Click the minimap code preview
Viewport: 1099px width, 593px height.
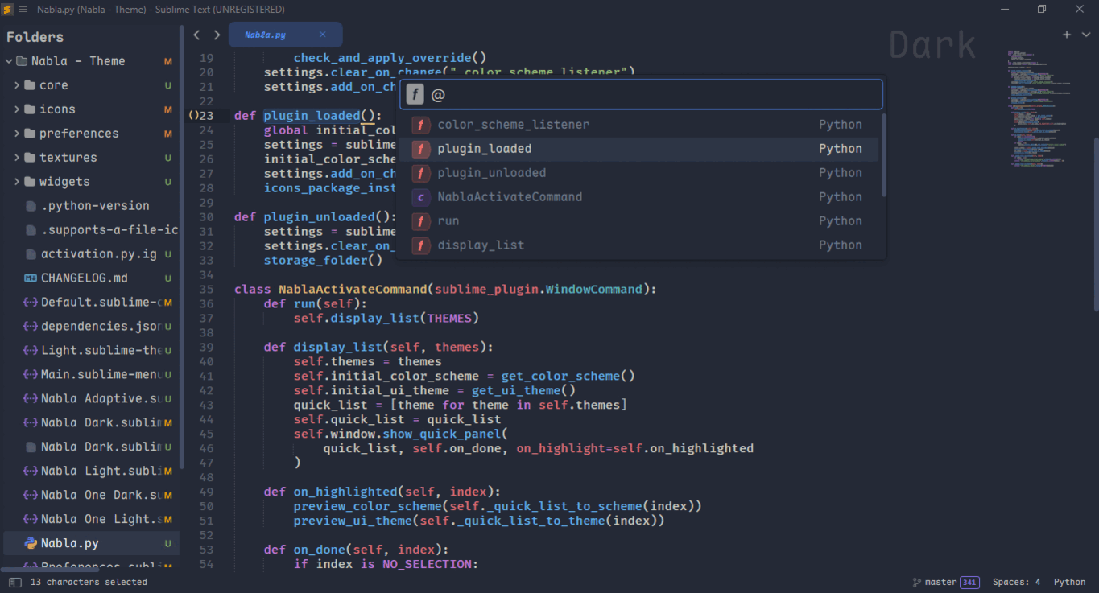pyautogui.click(x=1040, y=109)
